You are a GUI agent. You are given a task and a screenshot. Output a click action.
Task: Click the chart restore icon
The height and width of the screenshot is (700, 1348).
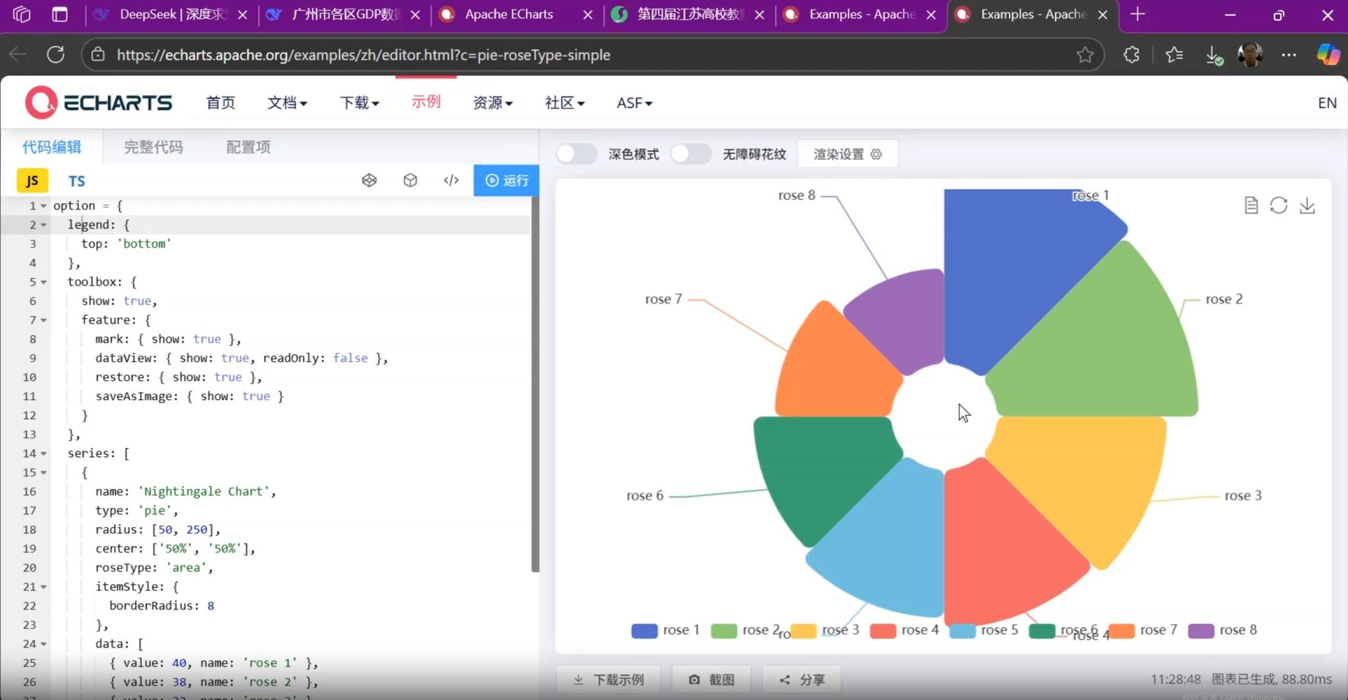(x=1278, y=206)
